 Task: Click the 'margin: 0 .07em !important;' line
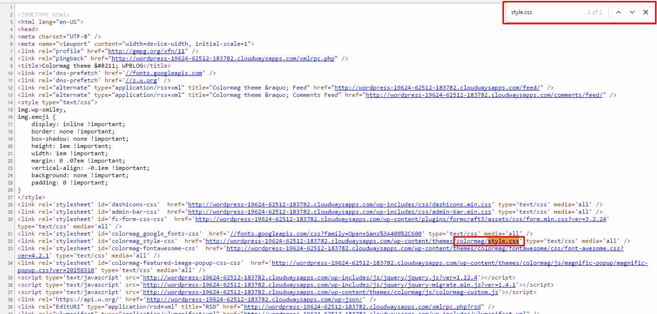[x=78, y=161]
